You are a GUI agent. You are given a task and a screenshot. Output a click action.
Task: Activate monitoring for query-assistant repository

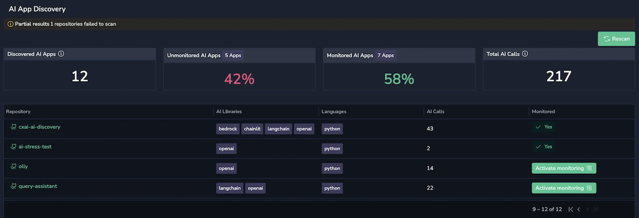(x=564, y=188)
